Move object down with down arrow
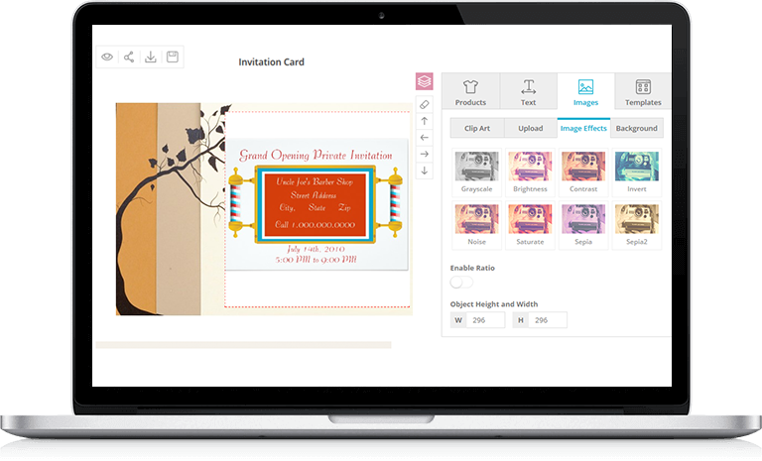The image size is (762, 461). pos(425,171)
